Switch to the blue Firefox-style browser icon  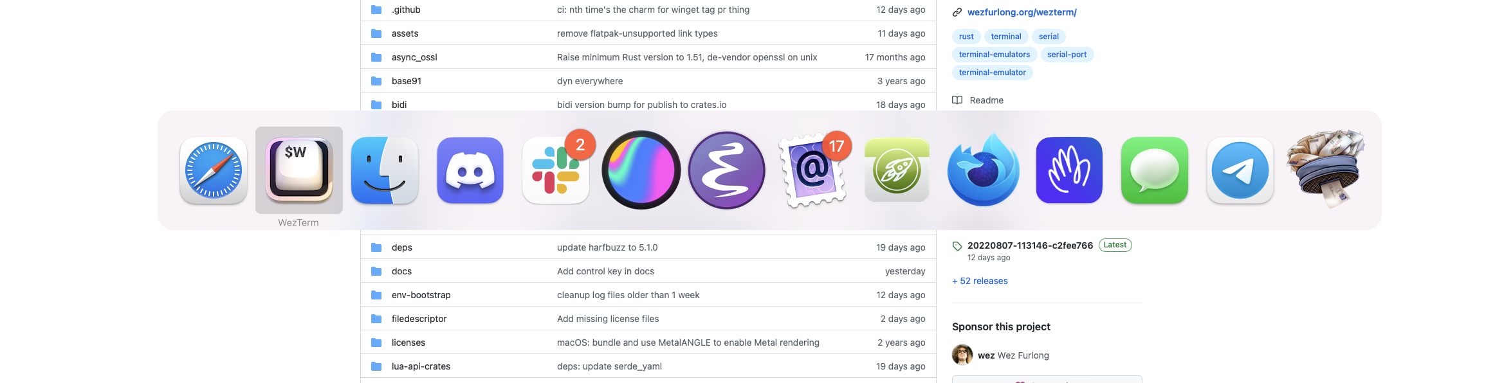tap(984, 170)
